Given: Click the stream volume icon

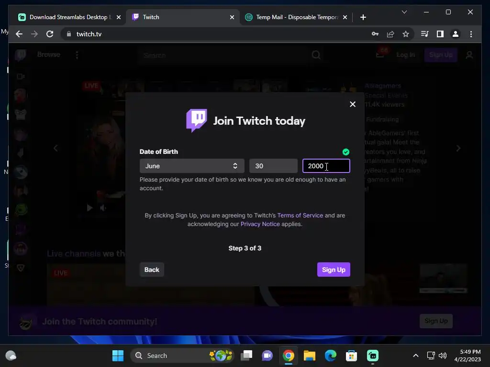Looking at the screenshot, I should [x=103, y=208].
